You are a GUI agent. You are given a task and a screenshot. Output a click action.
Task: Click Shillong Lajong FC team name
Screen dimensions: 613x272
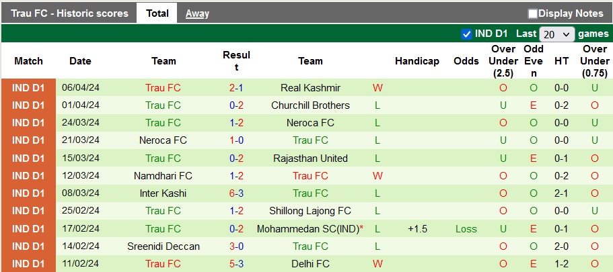[310, 211]
